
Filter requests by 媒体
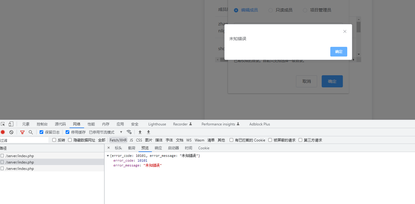click(159, 140)
